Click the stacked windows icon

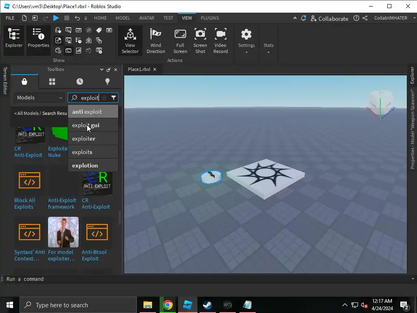click(x=99, y=40)
